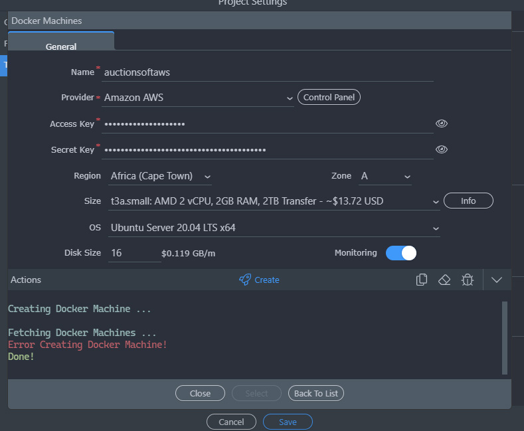524x431 pixels.
Task: Click the 'Fetching Docker Machines ...' log line
Action: pyautogui.click(x=82, y=333)
